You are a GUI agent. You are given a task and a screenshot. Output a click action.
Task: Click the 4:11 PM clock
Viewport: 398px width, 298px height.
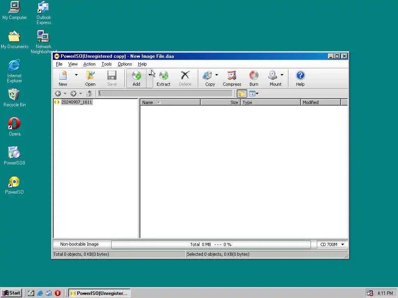pyautogui.click(x=385, y=293)
